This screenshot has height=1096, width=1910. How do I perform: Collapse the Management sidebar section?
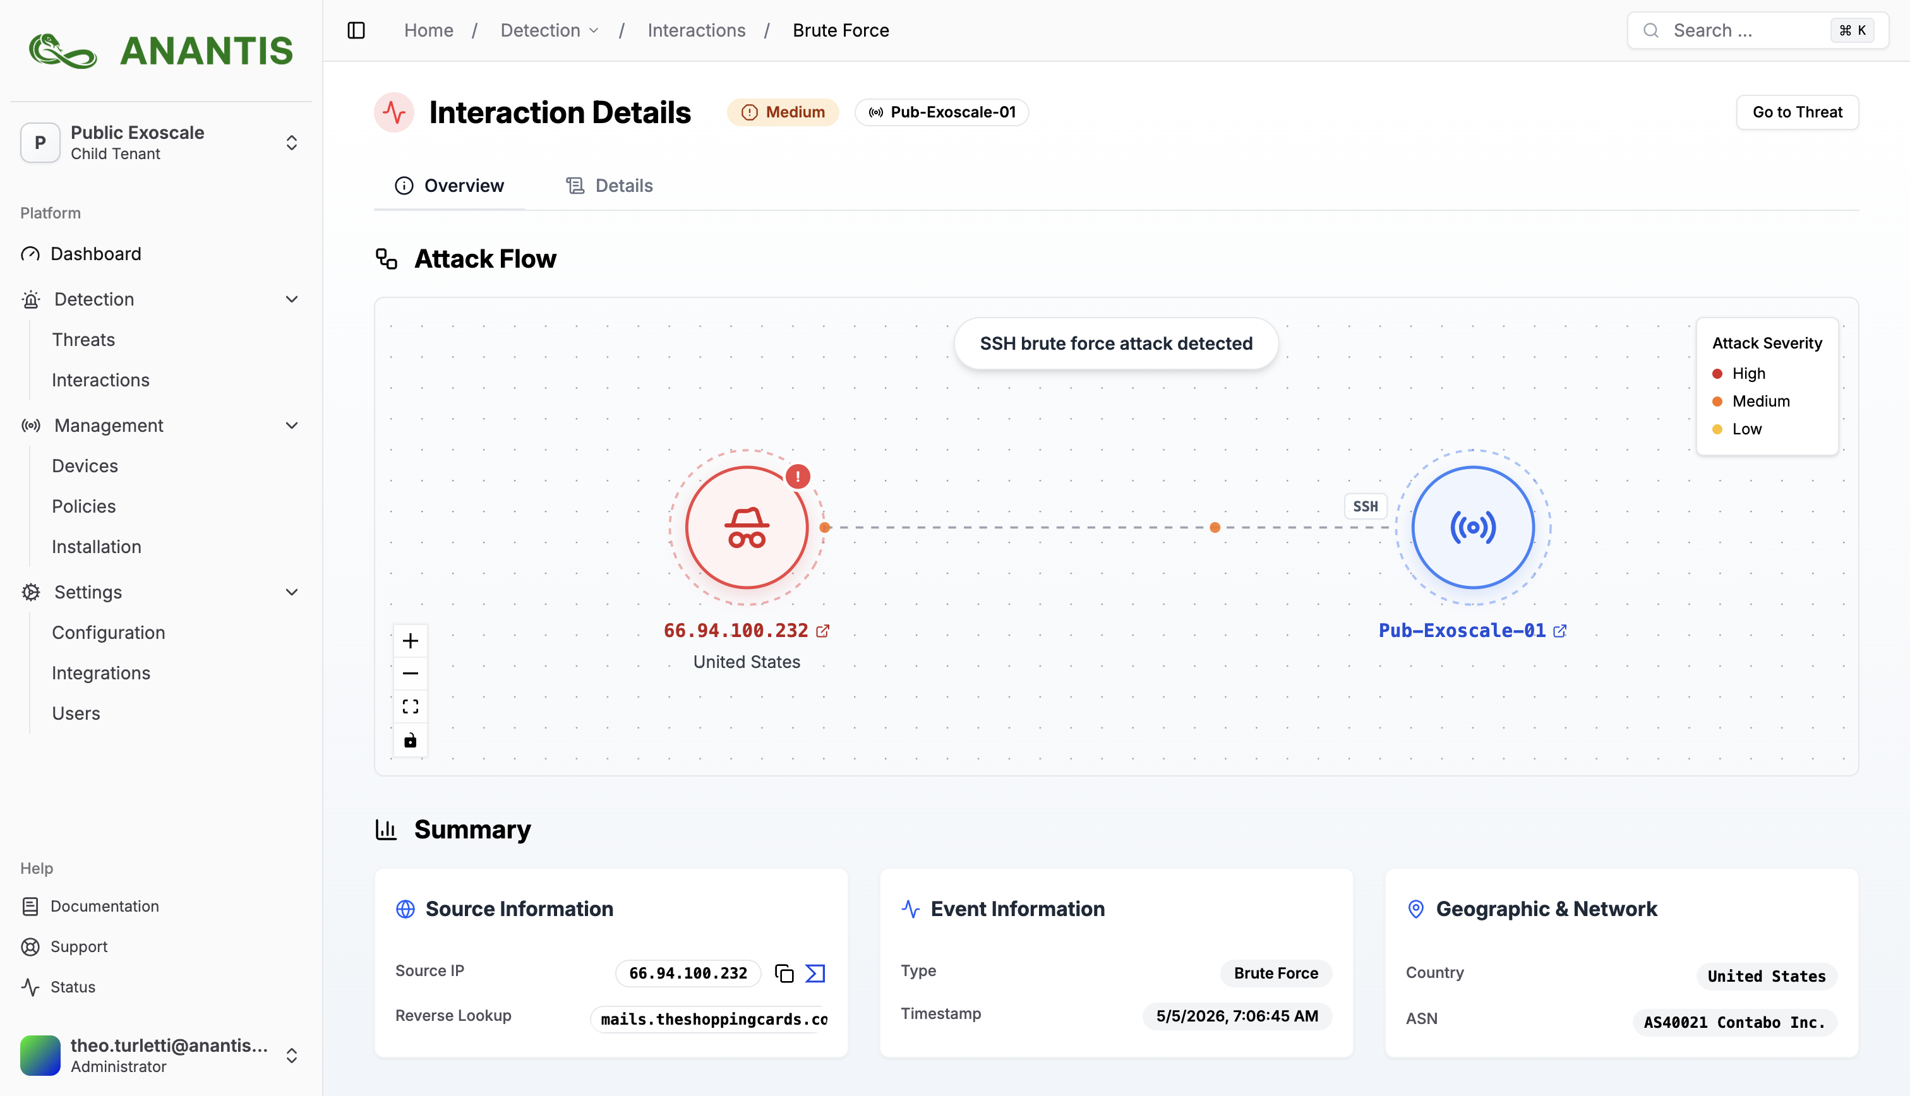(x=292, y=426)
